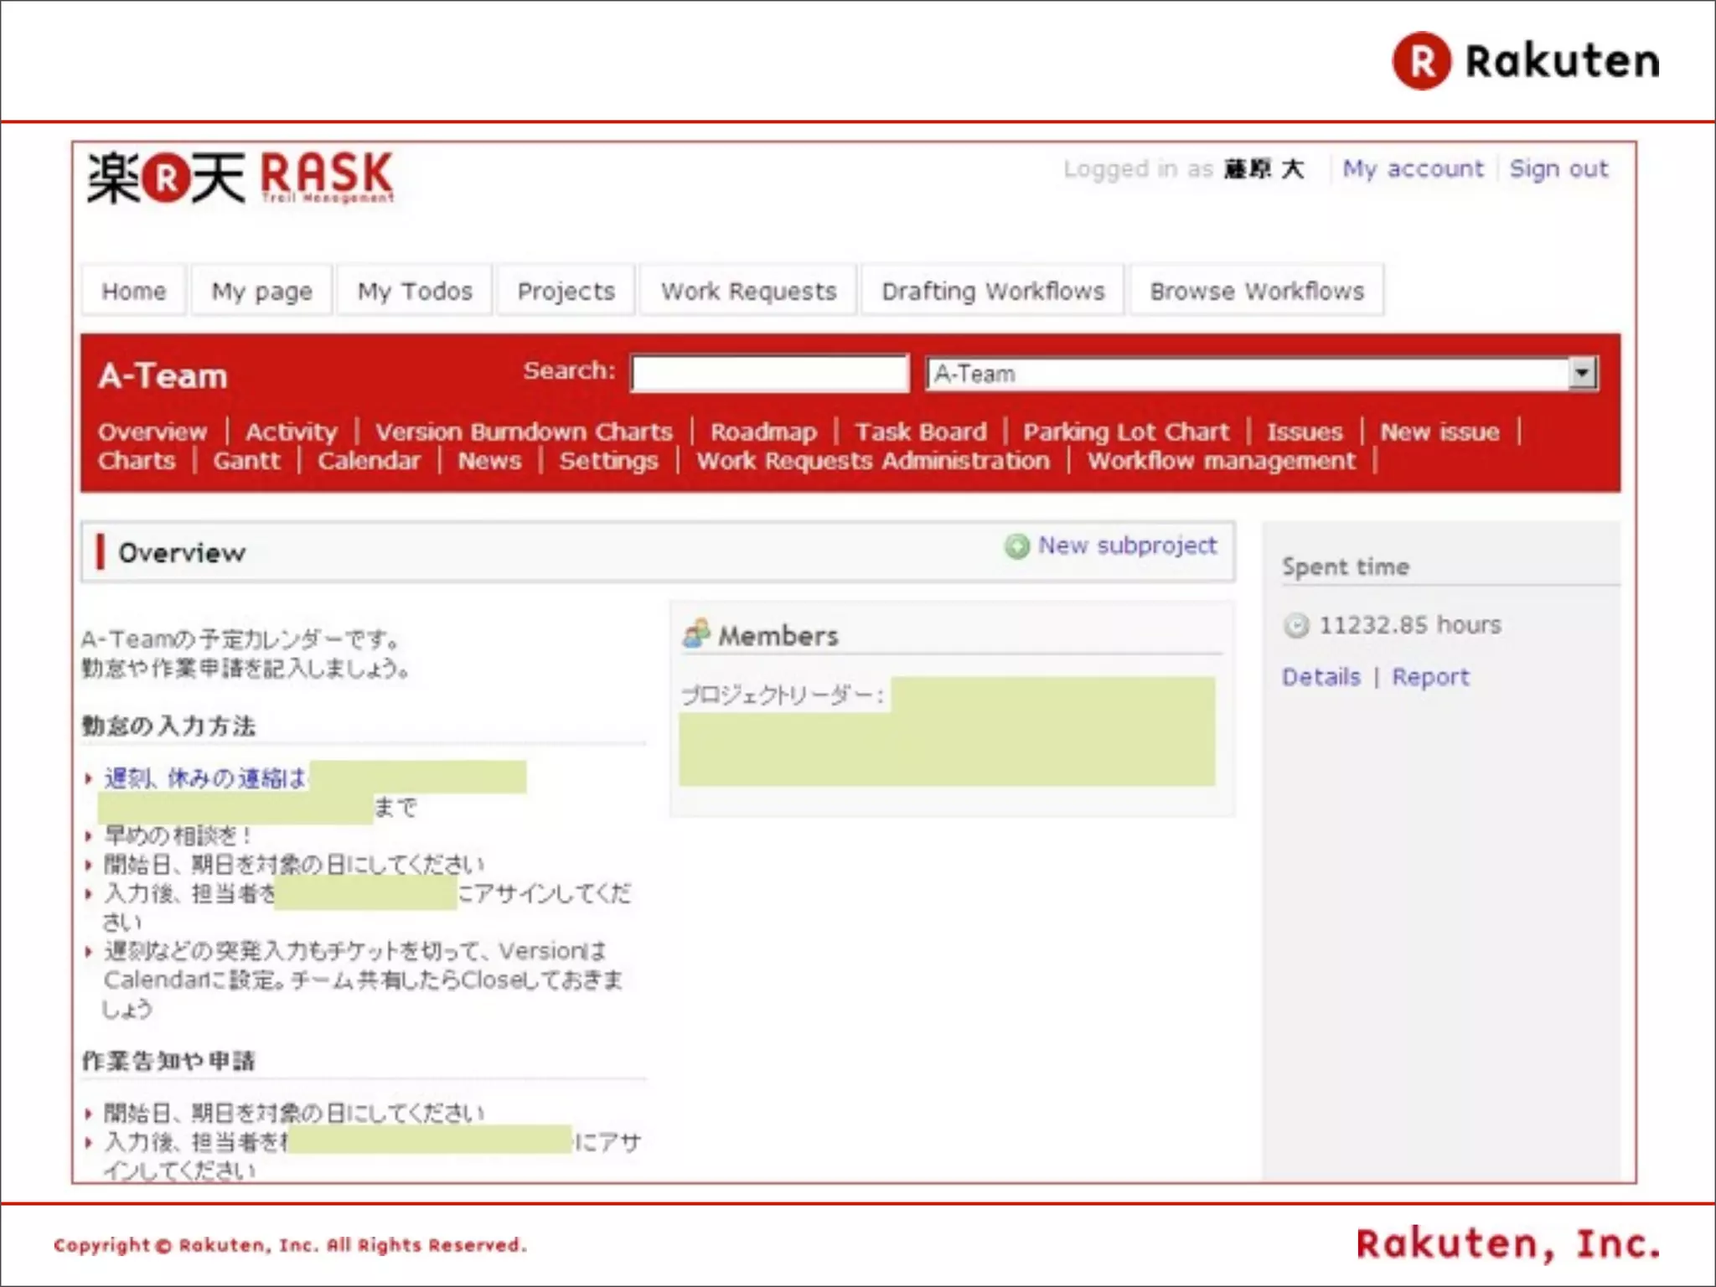Open Version Burndown Charts menu item
Image resolution: width=1716 pixels, height=1287 pixels.
tap(524, 432)
